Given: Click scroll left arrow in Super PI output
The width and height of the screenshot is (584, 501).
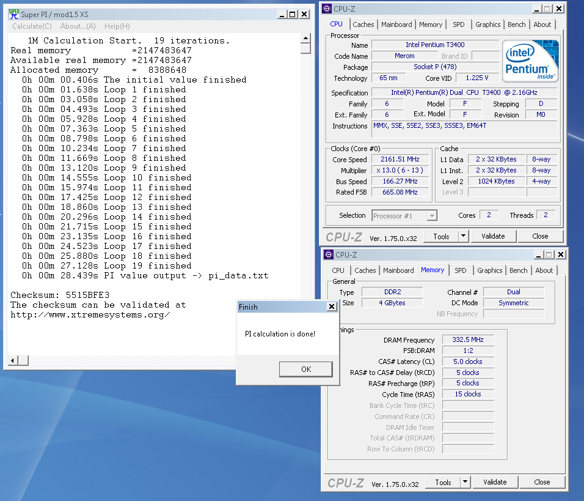Looking at the screenshot, I should [13, 360].
